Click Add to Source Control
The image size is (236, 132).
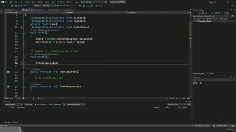[x=202, y=126]
